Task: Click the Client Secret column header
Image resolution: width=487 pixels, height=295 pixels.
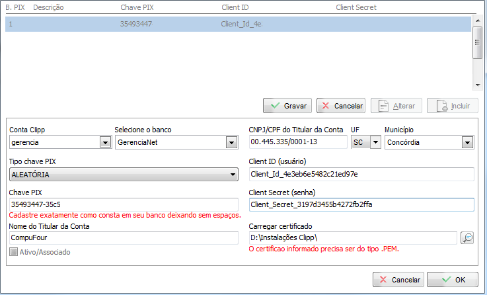Action: pyautogui.click(x=359, y=7)
